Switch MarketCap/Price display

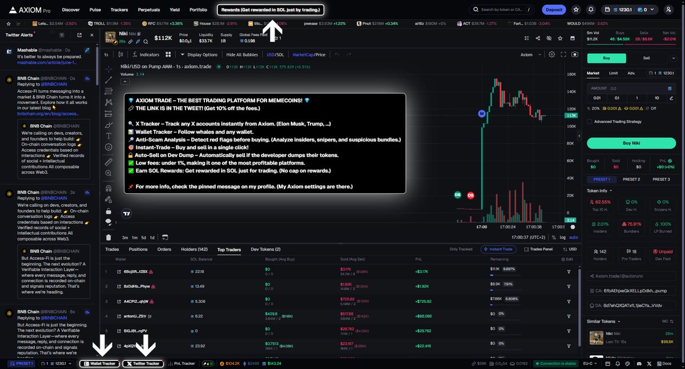[x=309, y=55]
